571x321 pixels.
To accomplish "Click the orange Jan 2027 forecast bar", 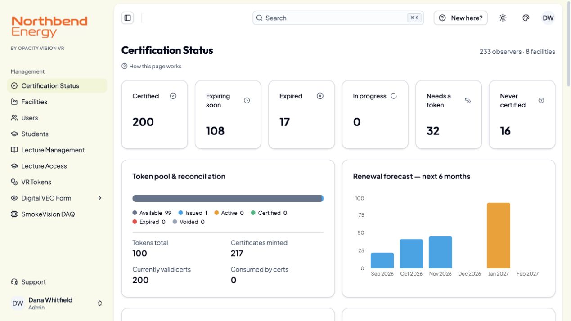I will tap(499, 236).
